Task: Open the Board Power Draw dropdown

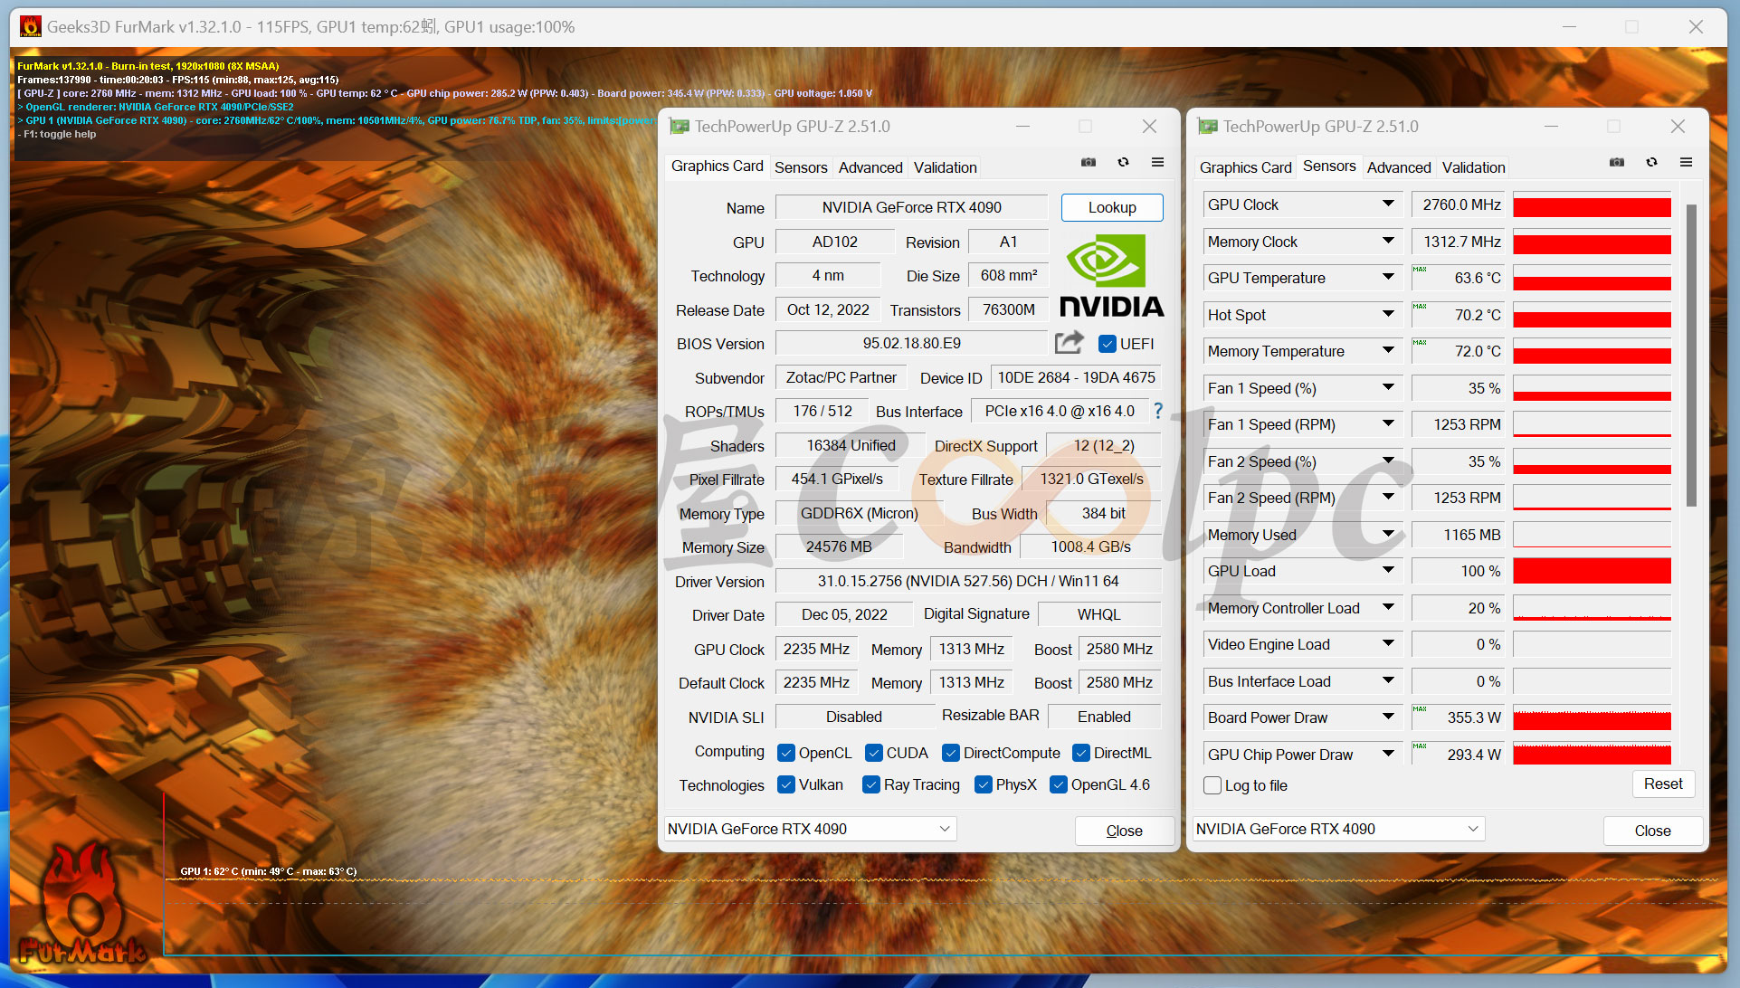Action: [1388, 717]
